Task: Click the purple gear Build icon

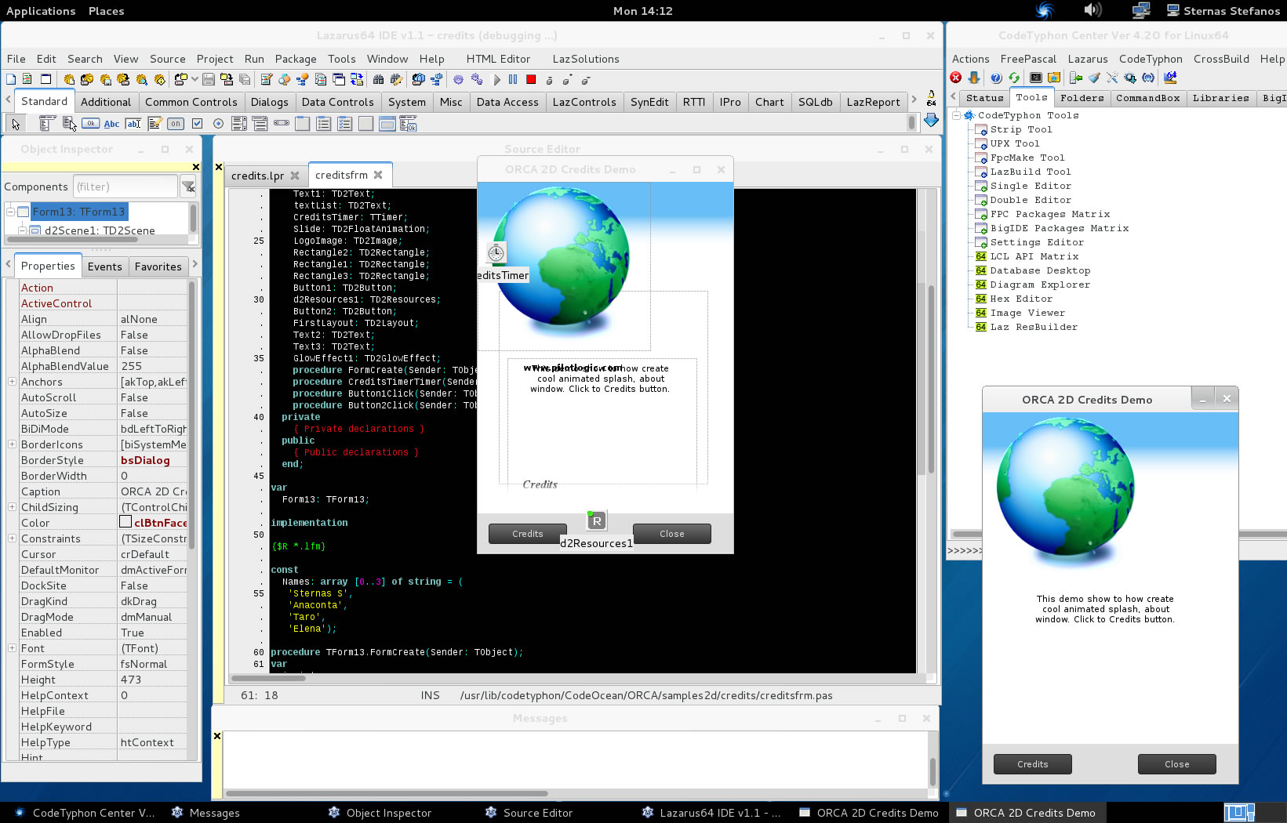Action: click(459, 79)
